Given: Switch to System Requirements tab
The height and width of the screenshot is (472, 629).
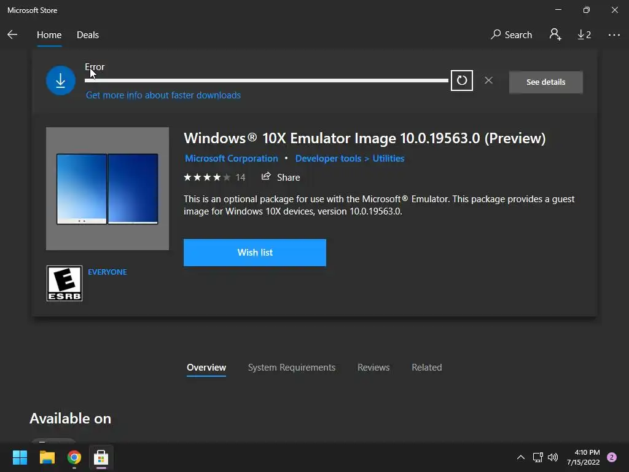Looking at the screenshot, I should click(x=292, y=368).
